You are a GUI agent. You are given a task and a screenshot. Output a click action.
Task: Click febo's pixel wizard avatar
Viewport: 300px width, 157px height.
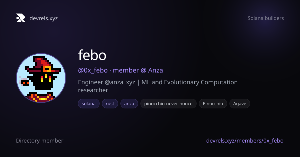41,78
